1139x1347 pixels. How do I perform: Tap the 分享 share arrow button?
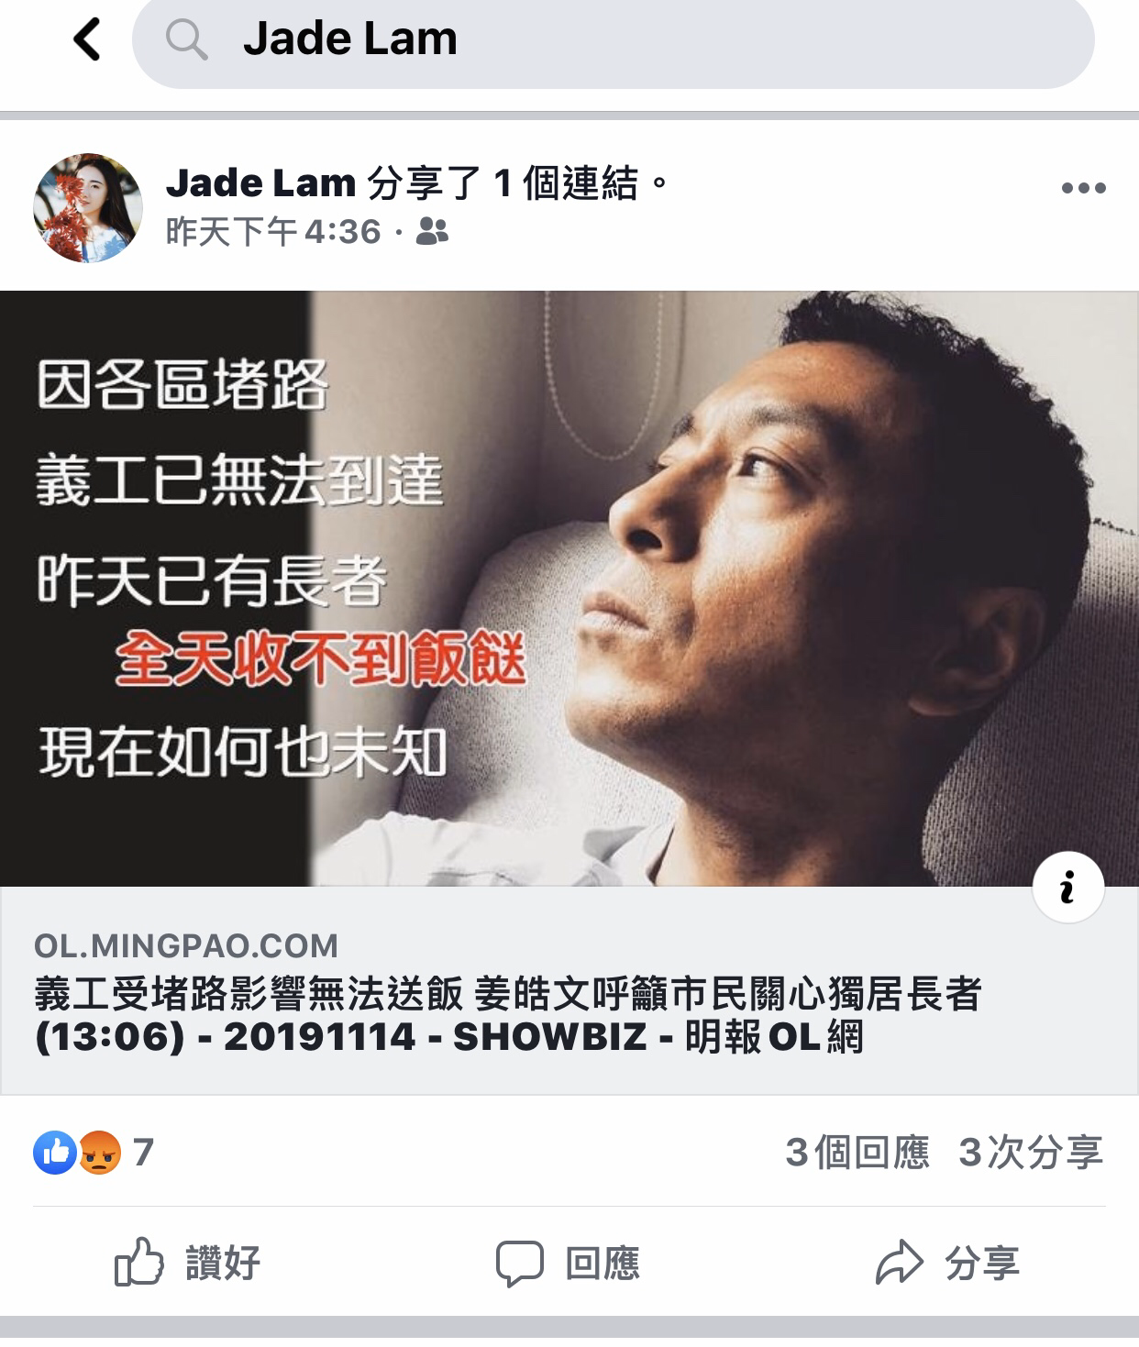(947, 1263)
